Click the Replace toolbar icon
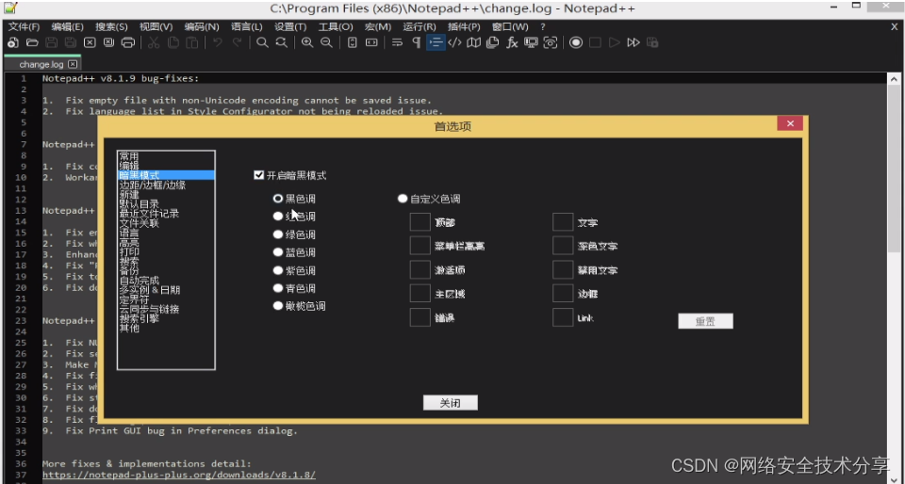The height and width of the screenshot is (484, 905). (281, 42)
